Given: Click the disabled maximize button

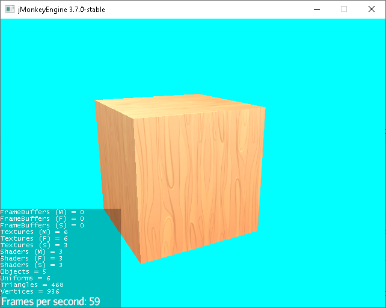Looking at the screenshot, I should tap(344, 10).
